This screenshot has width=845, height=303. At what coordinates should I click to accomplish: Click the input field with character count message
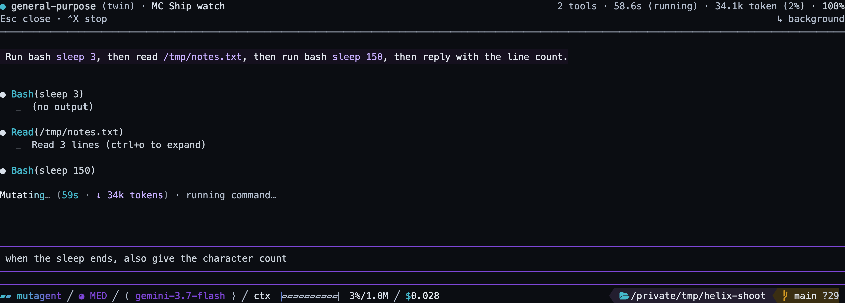click(422, 259)
